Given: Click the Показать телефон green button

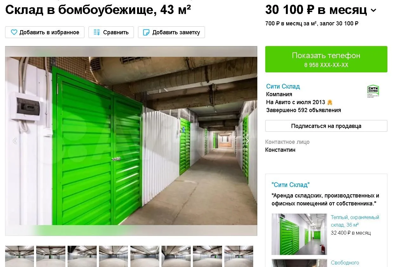Looking at the screenshot, I should pyautogui.click(x=326, y=59).
